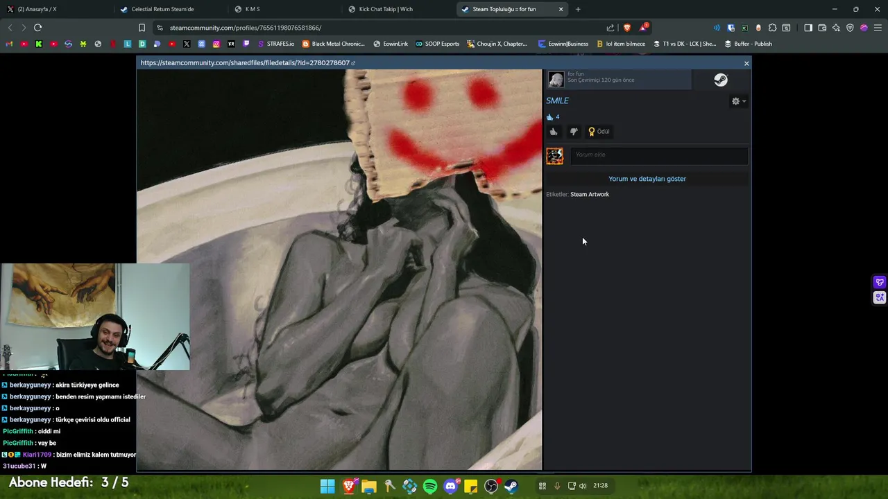
Task: Switch to the Celestial Return Steam'de tab
Action: (170, 9)
